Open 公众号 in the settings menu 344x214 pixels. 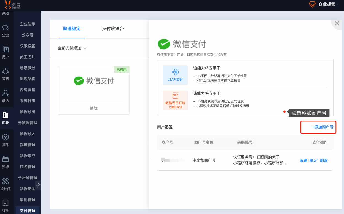(x=28, y=35)
